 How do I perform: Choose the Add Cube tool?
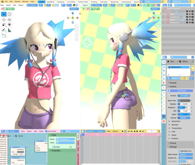(4, 36)
